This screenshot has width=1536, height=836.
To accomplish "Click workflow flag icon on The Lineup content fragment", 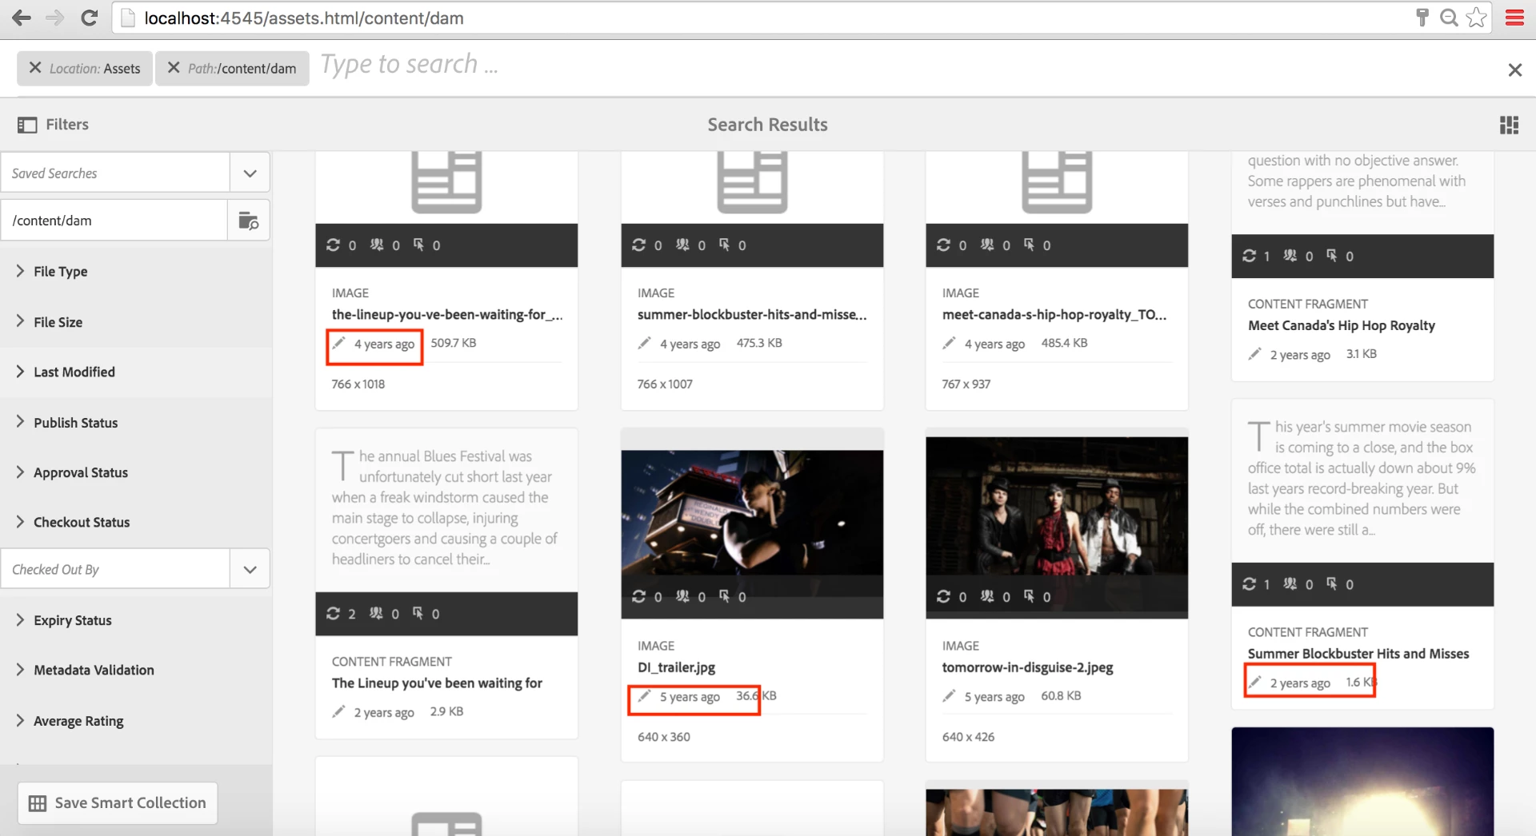I will click(x=418, y=614).
